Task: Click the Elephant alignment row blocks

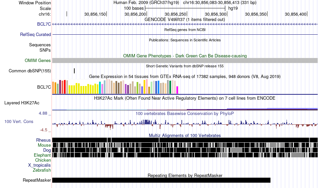Action: click(185, 155)
